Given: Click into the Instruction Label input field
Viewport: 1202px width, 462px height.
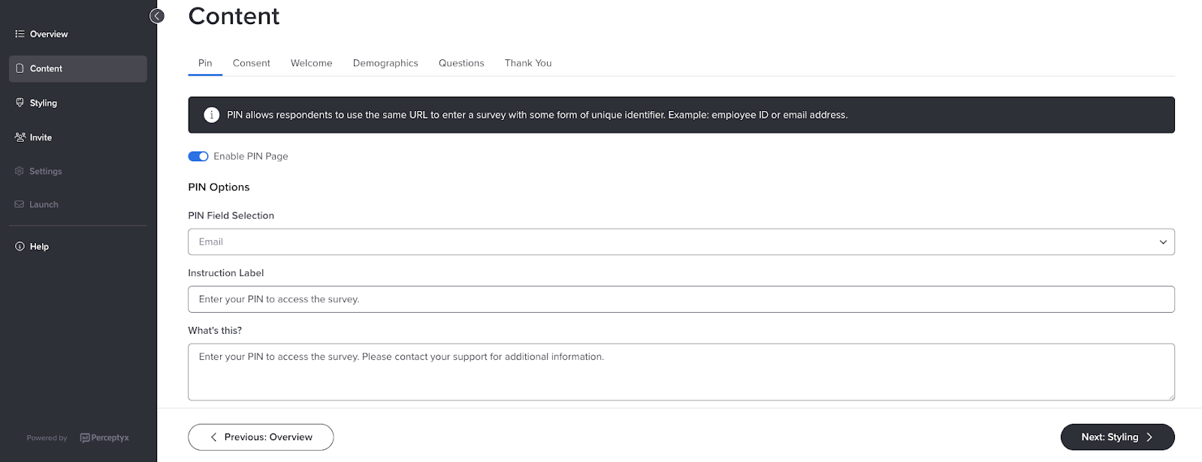Looking at the screenshot, I should point(681,299).
